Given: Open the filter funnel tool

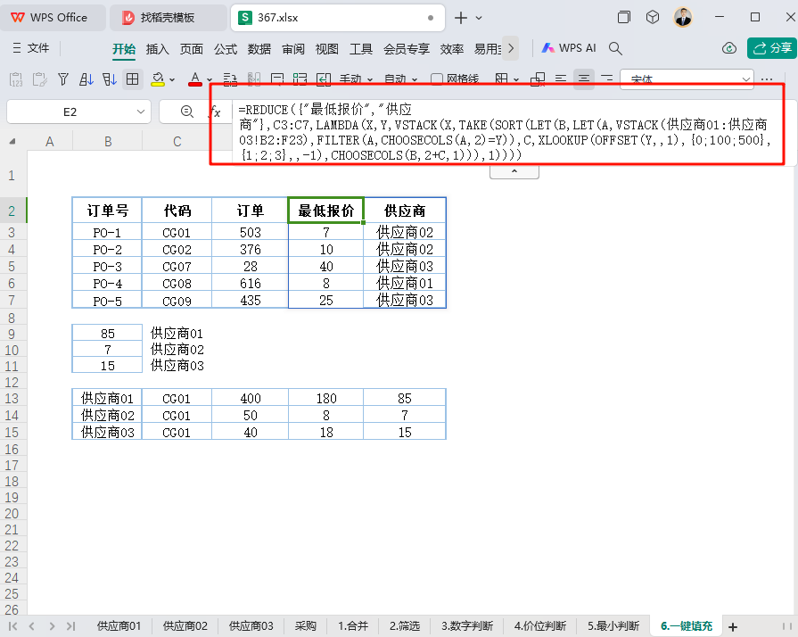Looking at the screenshot, I should pos(63,79).
